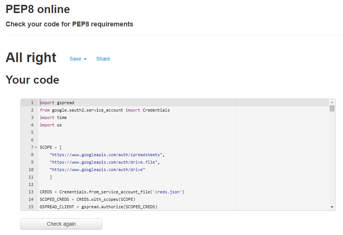Click the auth/drive URL string on line 10
Image resolution: width=343 pixels, height=235 pixels.
97,170
